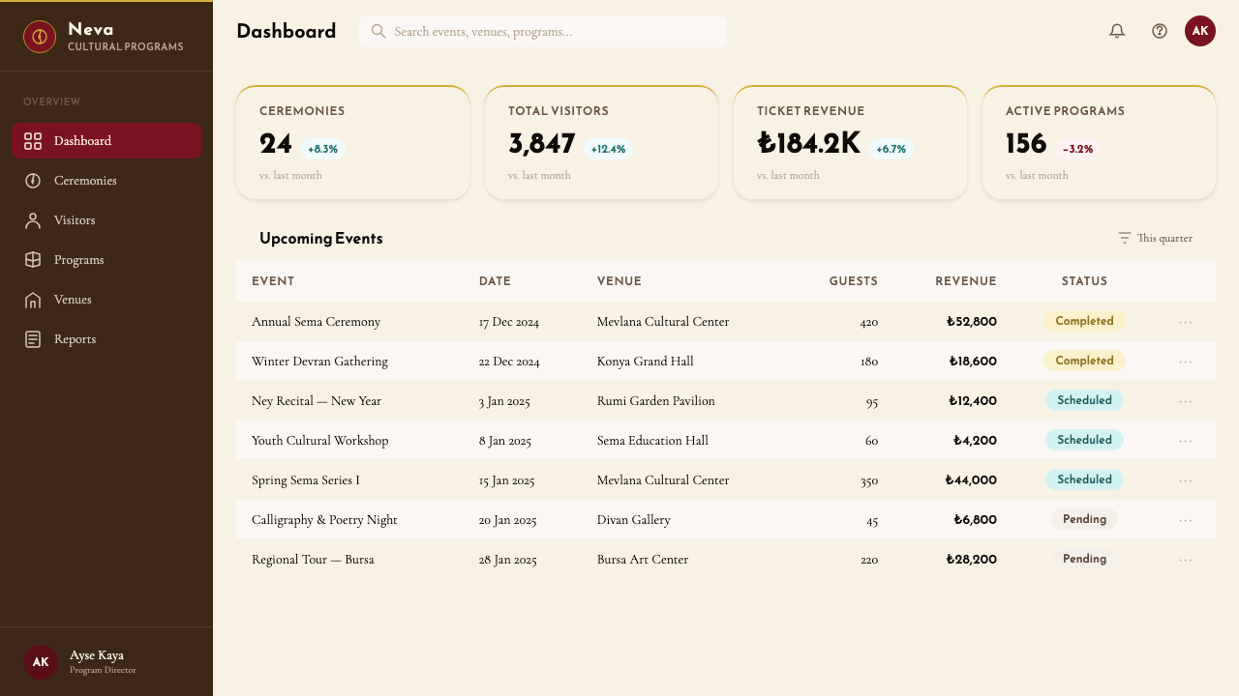Click the Scheduled badge for Spring Sema Series I

point(1084,479)
